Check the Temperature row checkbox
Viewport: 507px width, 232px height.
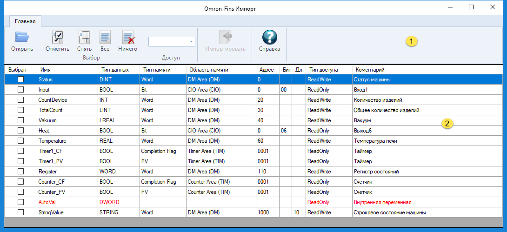(20, 141)
